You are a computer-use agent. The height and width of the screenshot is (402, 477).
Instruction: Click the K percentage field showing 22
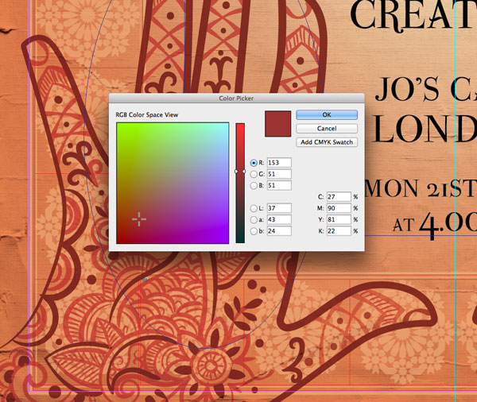[339, 231]
